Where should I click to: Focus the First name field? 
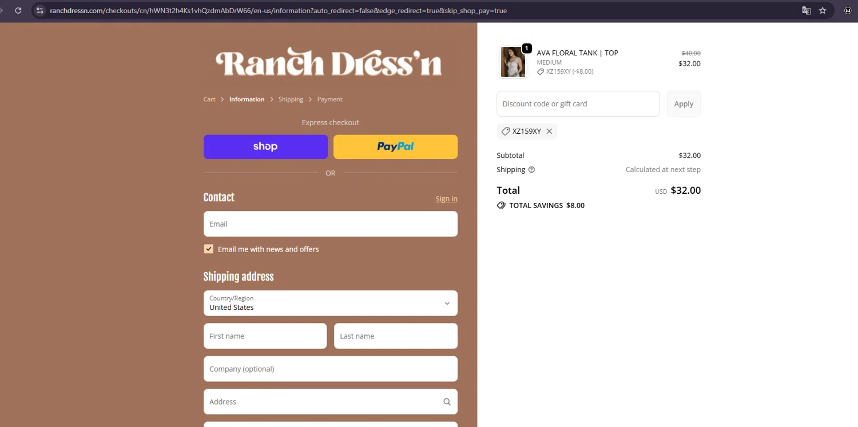tap(265, 336)
